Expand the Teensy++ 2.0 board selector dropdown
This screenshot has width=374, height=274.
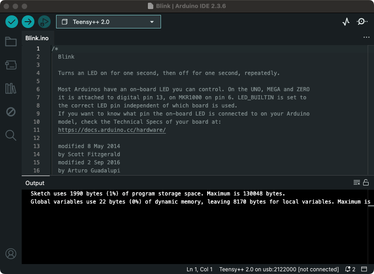pyautogui.click(x=109, y=22)
